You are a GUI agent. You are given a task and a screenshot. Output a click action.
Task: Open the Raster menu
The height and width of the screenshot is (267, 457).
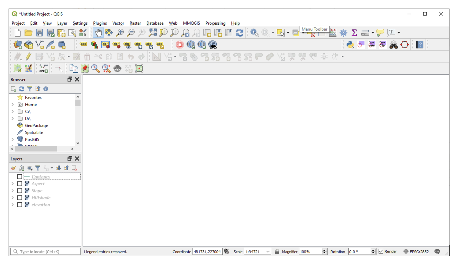135,23
